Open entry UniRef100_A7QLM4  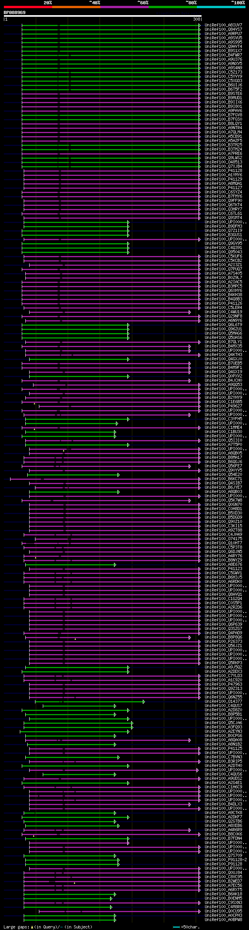point(223,132)
